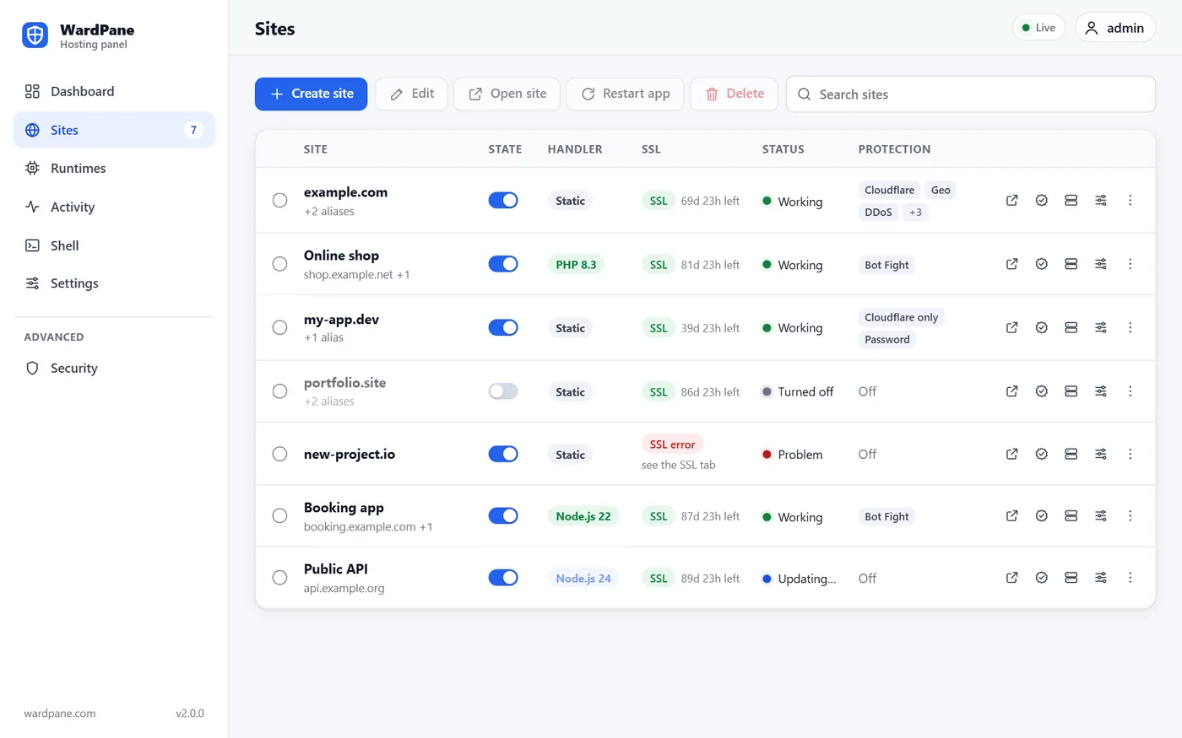Open server storage icon for my-app.dev row
This screenshot has width=1182, height=738.
(x=1071, y=327)
